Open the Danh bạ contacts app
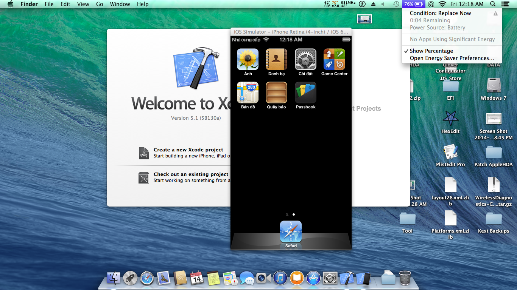The image size is (517, 290). coord(277,59)
